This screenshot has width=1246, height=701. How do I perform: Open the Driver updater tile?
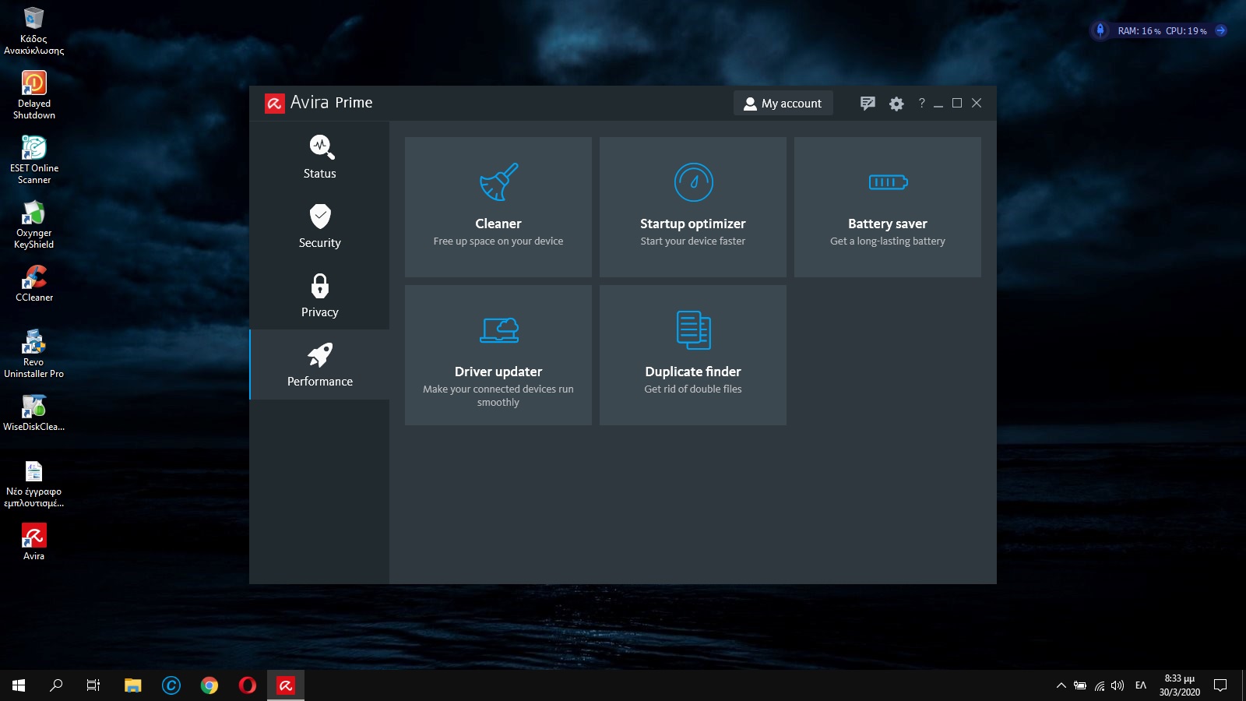[498, 355]
